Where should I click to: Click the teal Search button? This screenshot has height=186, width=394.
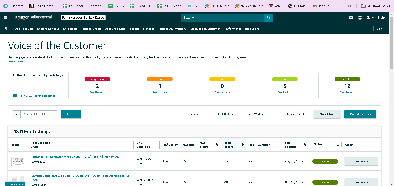click(71, 114)
